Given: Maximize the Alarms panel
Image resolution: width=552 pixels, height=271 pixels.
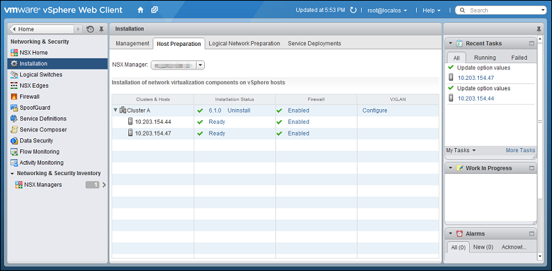Looking at the screenshot, I should click(x=532, y=233).
